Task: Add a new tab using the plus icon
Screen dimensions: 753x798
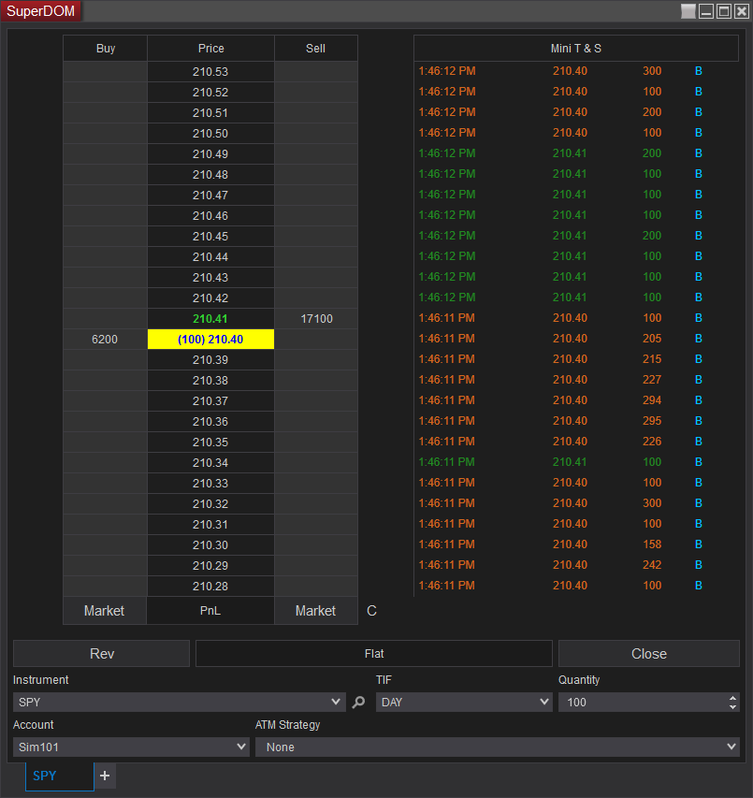Action: (x=105, y=776)
